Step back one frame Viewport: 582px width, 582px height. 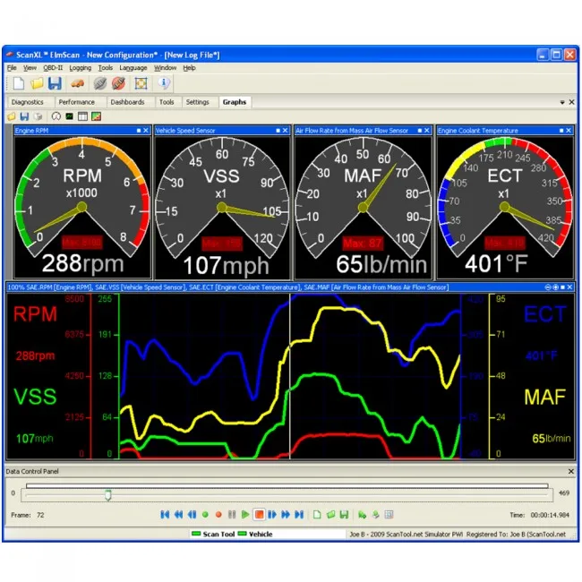(x=192, y=515)
